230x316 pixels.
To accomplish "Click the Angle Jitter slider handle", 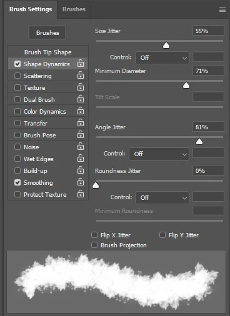I will click(199, 142).
